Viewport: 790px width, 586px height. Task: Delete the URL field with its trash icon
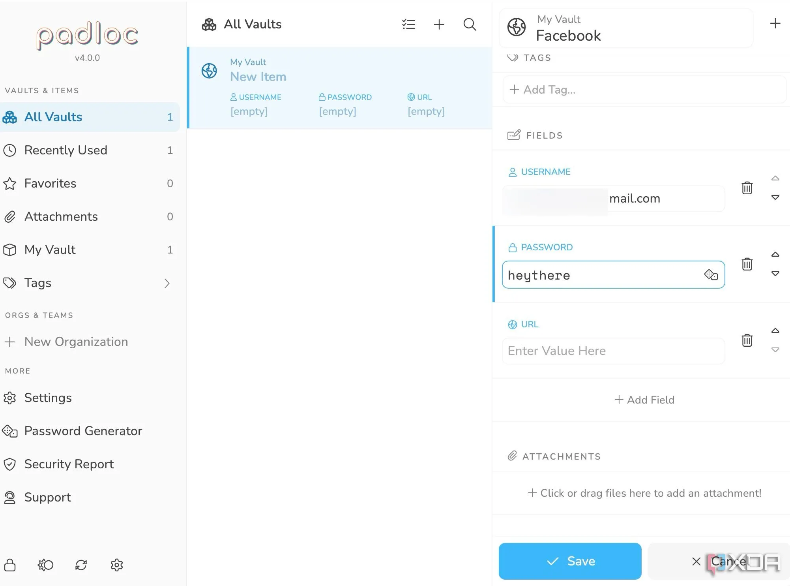(x=747, y=340)
